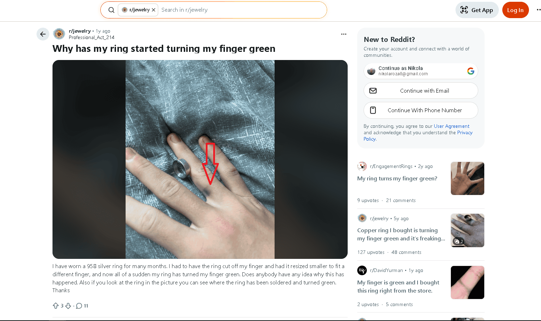This screenshot has height=321, width=541.
Task: Downvote the green finger post
Action: click(68, 306)
